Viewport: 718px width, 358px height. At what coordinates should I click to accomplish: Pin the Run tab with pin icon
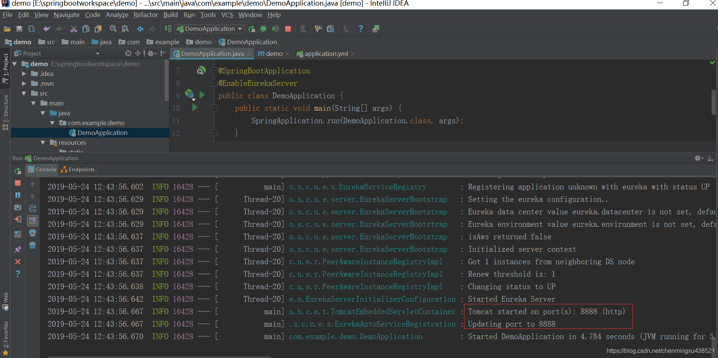[18, 250]
